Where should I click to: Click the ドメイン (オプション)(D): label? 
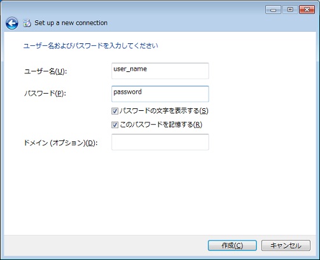pyautogui.click(x=60, y=143)
